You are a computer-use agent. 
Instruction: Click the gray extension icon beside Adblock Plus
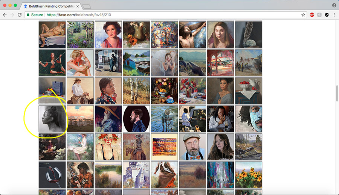(x=319, y=15)
